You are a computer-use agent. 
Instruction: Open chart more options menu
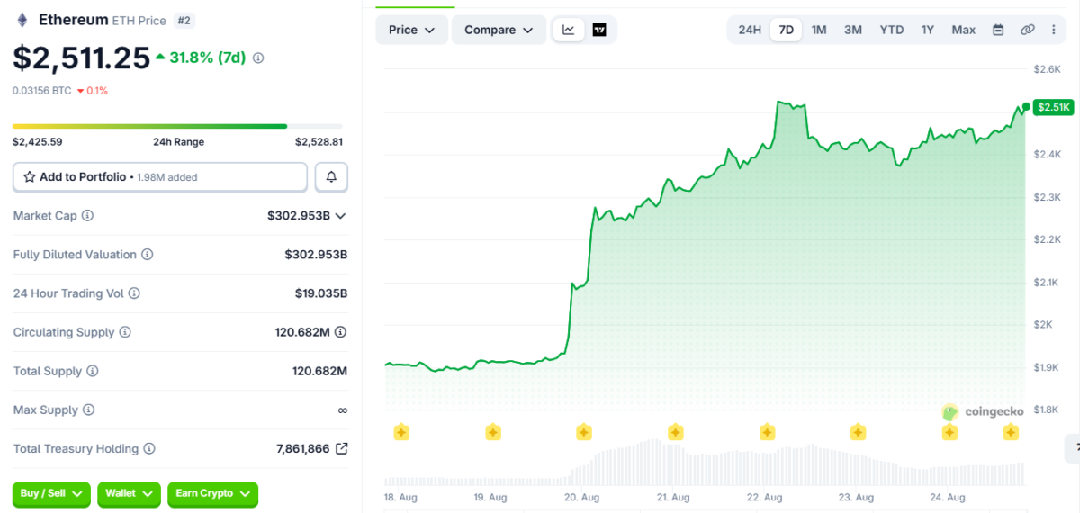click(x=1053, y=30)
